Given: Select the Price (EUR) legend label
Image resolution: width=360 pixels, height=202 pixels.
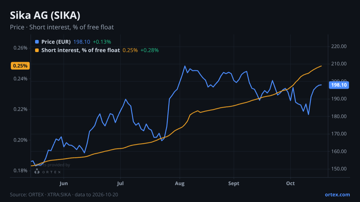Looking at the screenshot, I should pos(56,42).
